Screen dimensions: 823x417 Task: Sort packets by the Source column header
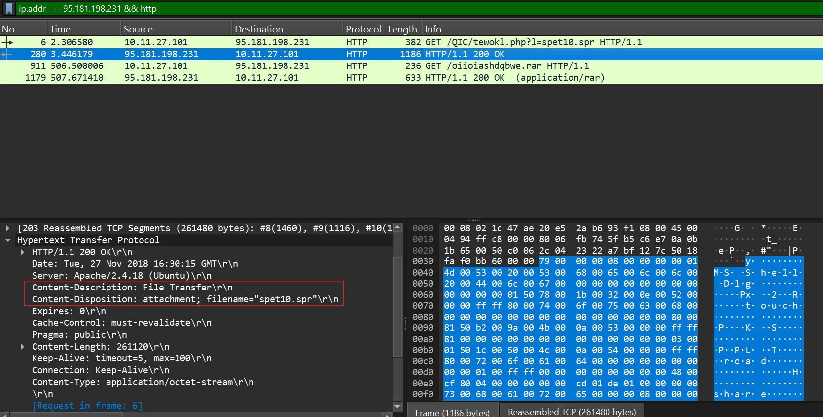point(176,29)
